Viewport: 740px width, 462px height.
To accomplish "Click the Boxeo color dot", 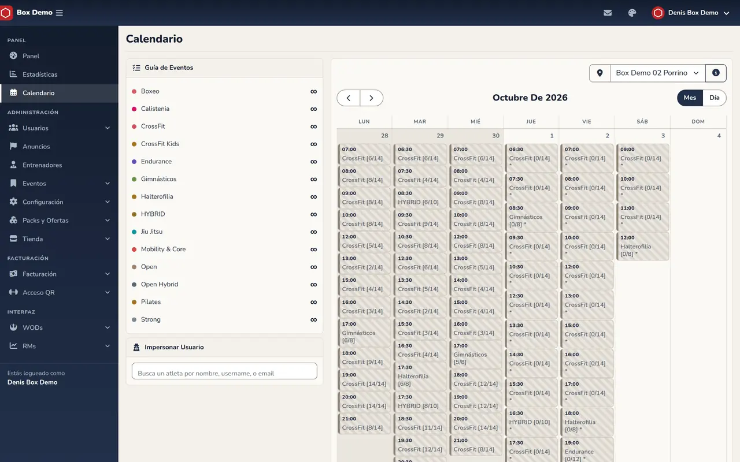I will (134, 91).
